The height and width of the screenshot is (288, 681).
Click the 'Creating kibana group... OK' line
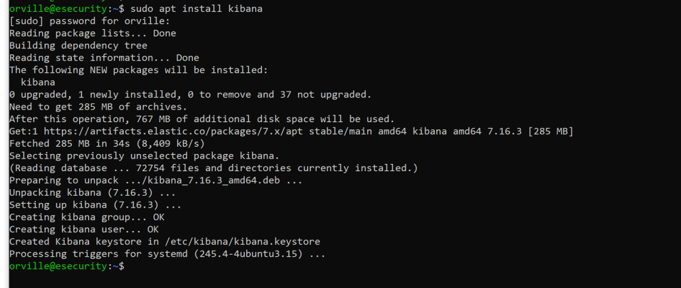[x=86, y=217]
